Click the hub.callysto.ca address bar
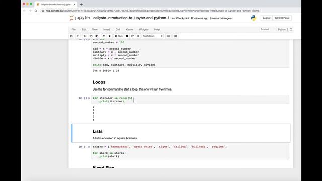 152,11
